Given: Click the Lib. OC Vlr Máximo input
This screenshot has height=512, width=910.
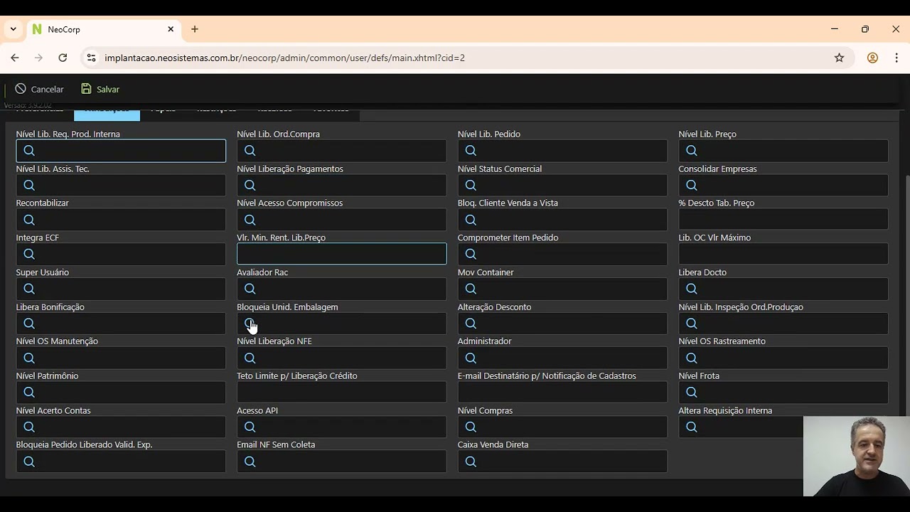Looking at the screenshot, I should pos(783,254).
